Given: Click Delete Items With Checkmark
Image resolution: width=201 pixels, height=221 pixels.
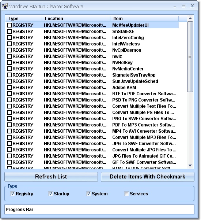Looking at the screenshot, I should pos(148,177).
